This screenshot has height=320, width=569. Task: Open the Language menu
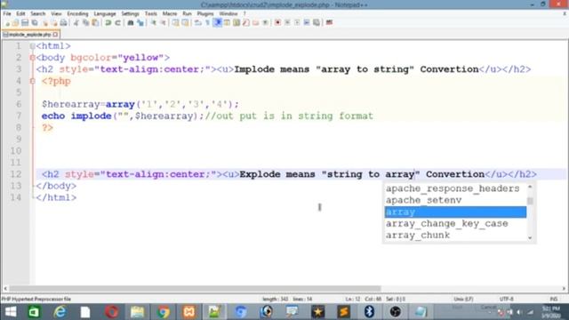(105, 14)
